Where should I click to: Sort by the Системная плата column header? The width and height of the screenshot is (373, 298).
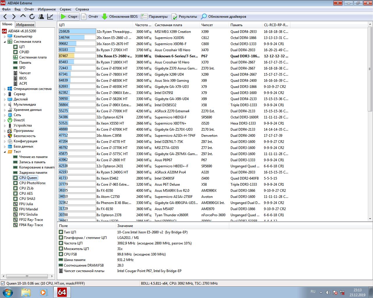[176, 25]
